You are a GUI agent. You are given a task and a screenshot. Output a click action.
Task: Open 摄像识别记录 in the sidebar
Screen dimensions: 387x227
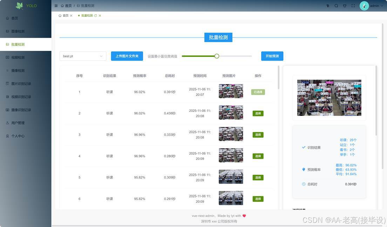click(x=26, y=110)
